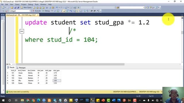
Task: Open the Help menu
Action: [x=50, y=4]
